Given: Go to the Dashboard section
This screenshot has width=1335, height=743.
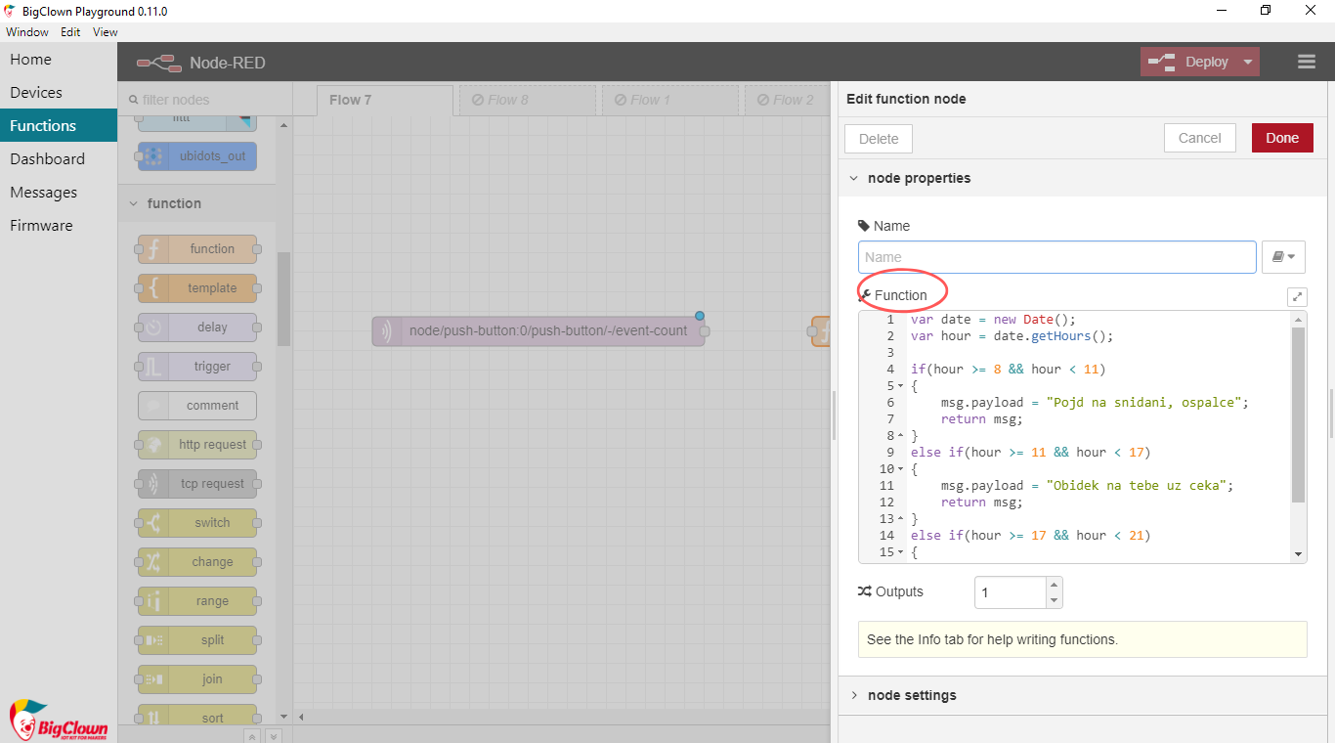Looking at the screenshot, I should coord(59,159).
